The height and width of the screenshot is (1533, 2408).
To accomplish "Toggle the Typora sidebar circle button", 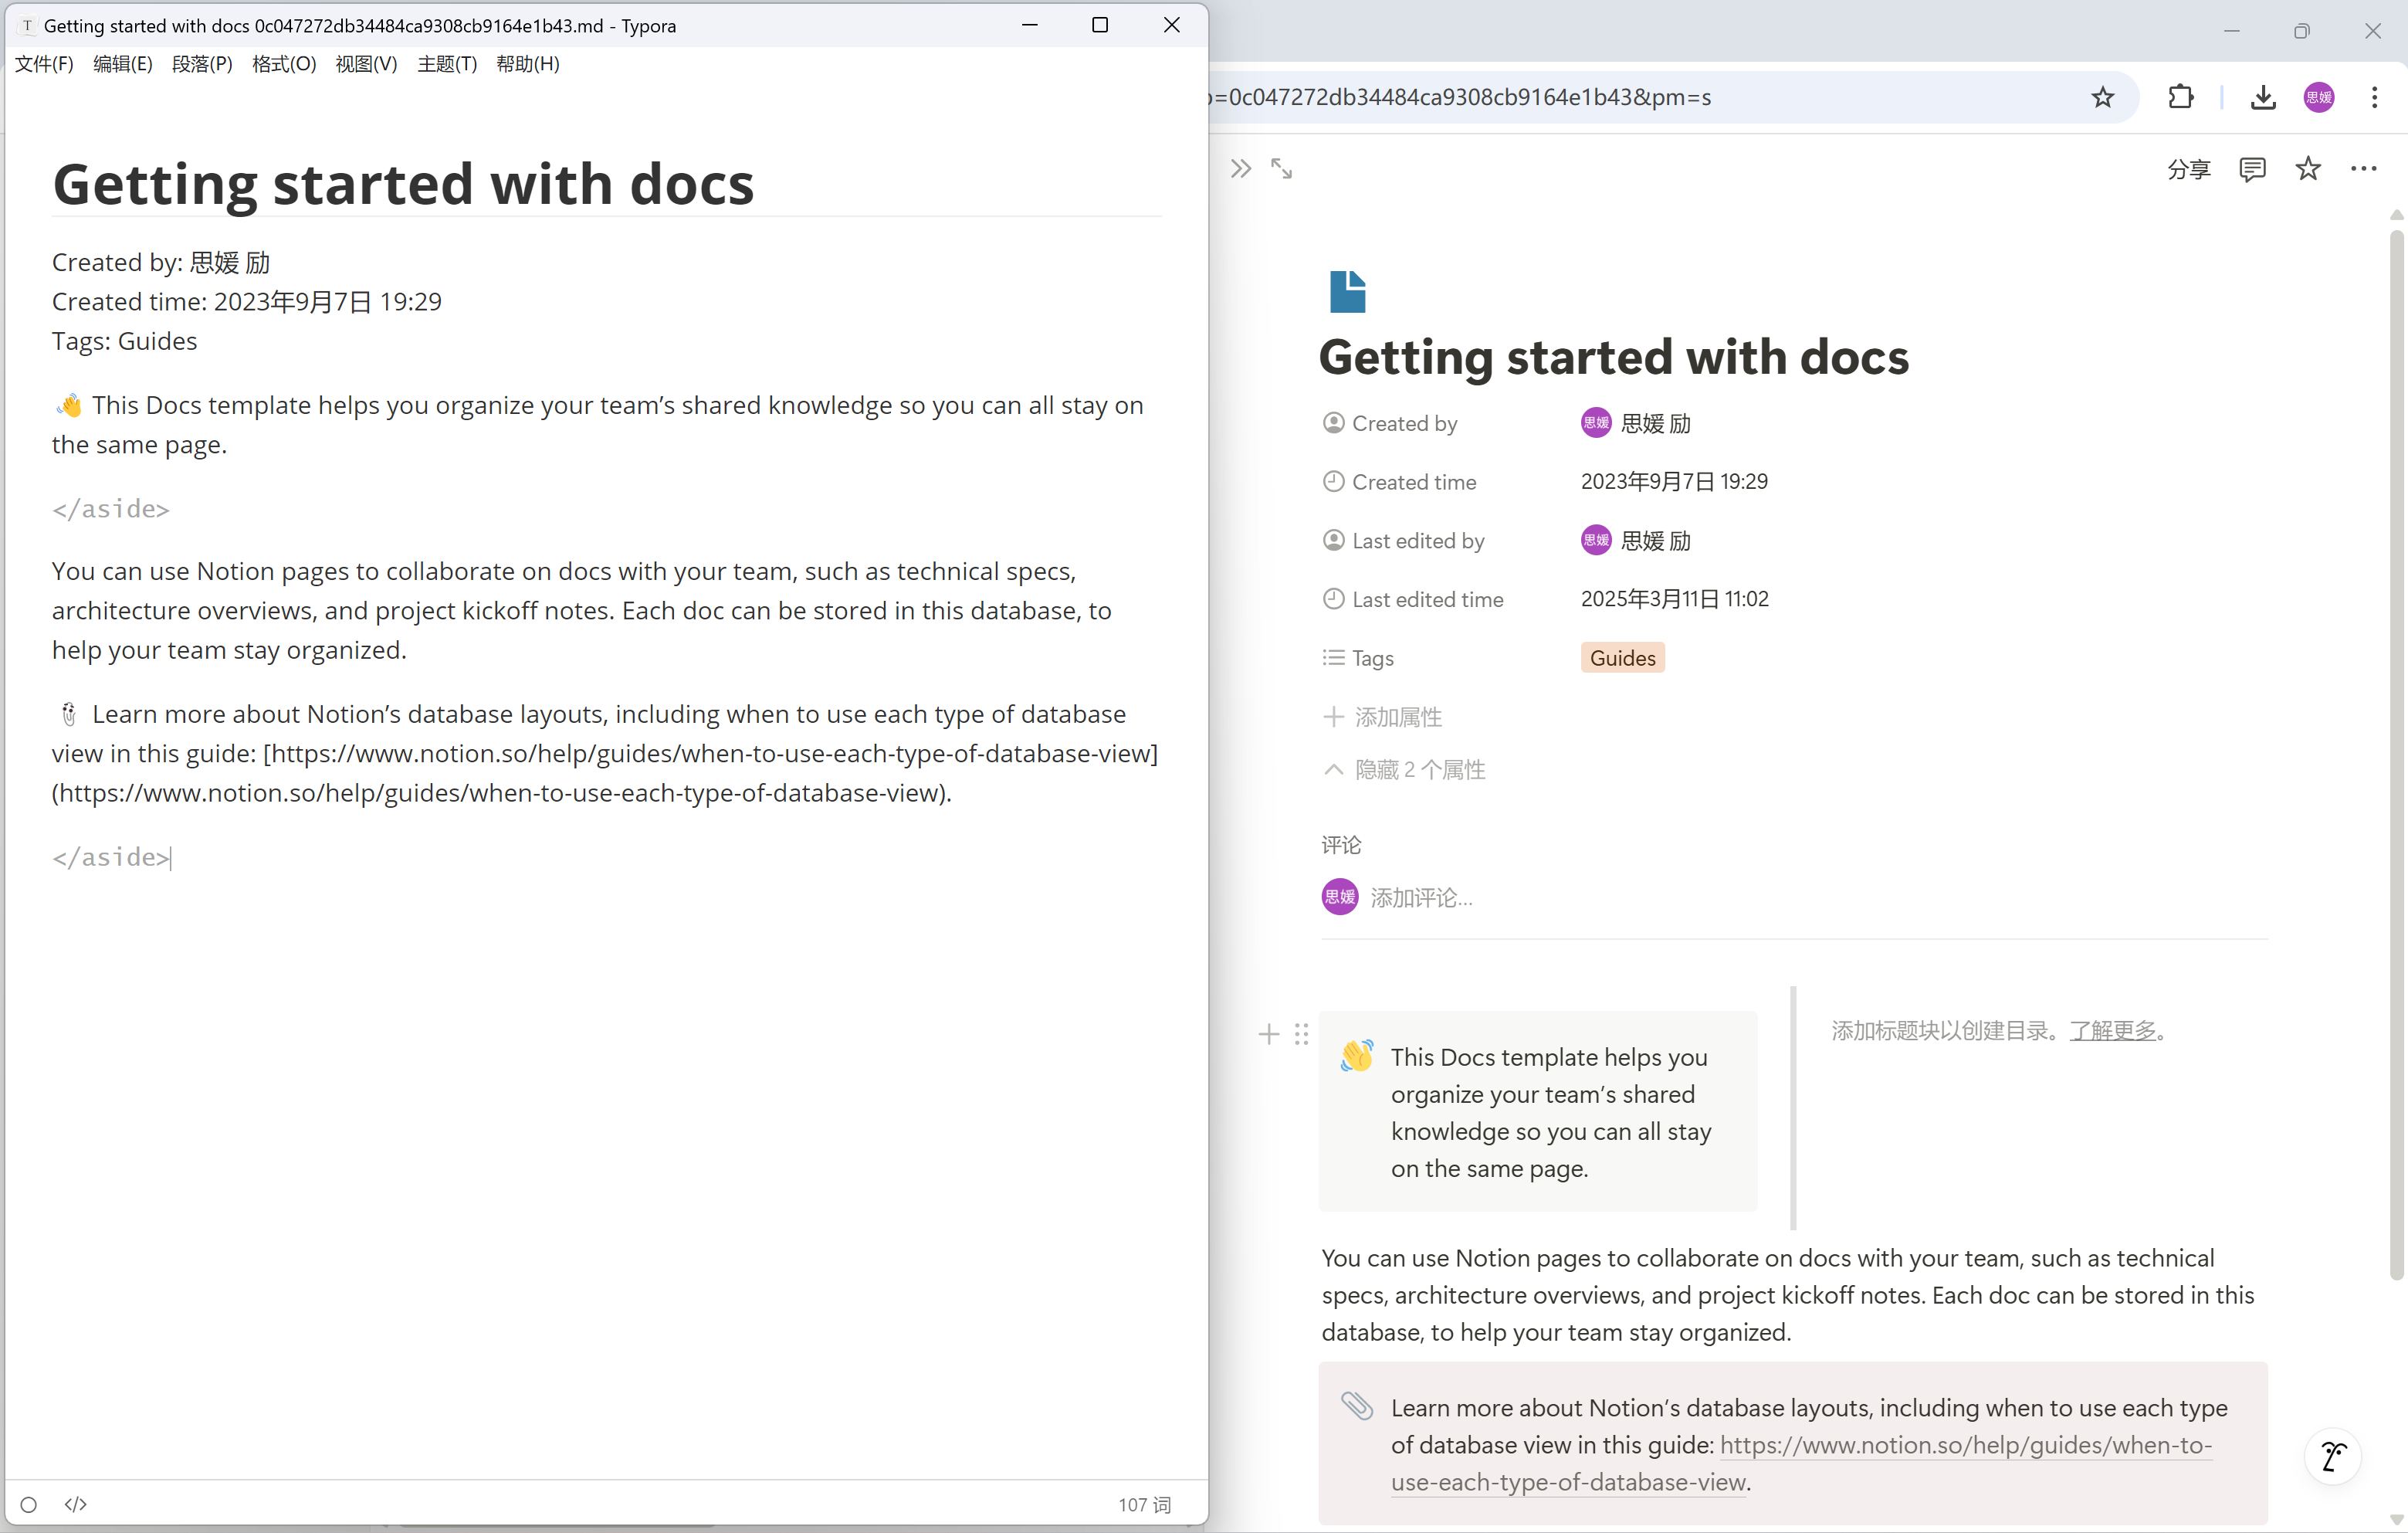I will (x=28, y=1504).
